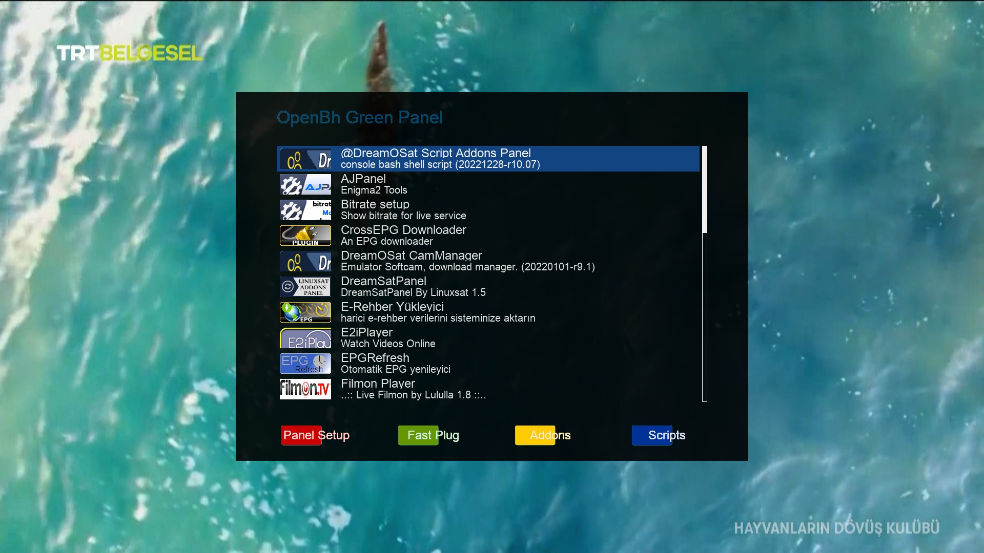The image size is (984, 553).
Task: Click the FilmOn.TV logo icon
Action: click(305, 390)
